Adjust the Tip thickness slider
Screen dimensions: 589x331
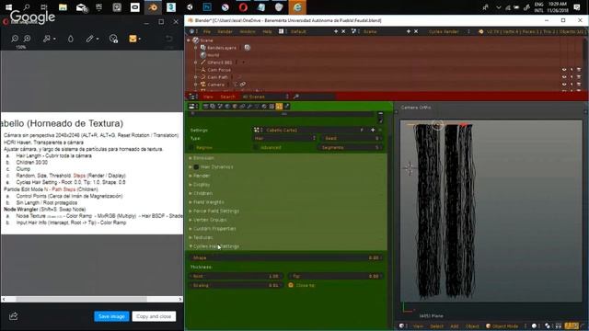335,276
